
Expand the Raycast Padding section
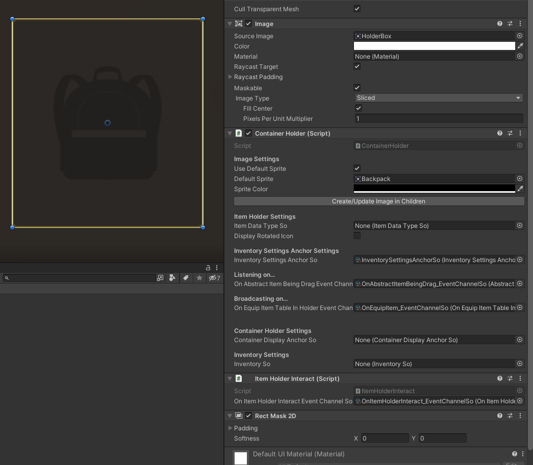230,76
